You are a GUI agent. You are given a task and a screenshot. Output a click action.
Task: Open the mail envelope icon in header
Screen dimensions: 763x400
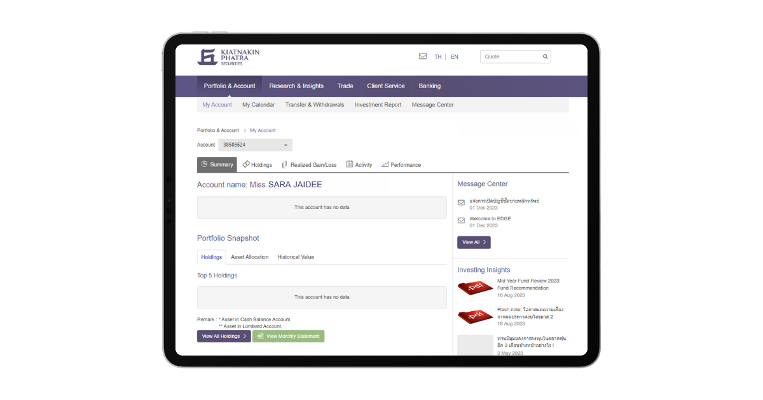tap(423, 57)
